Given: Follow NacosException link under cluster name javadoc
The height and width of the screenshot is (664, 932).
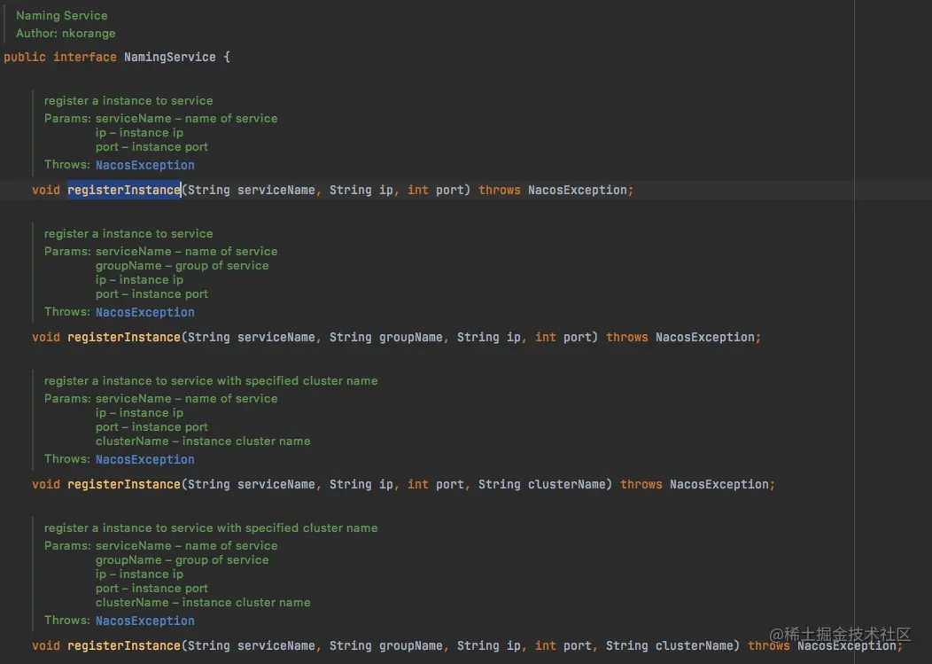Looking at the screenshot, I should pyautogui.click(x=144, y=458).
